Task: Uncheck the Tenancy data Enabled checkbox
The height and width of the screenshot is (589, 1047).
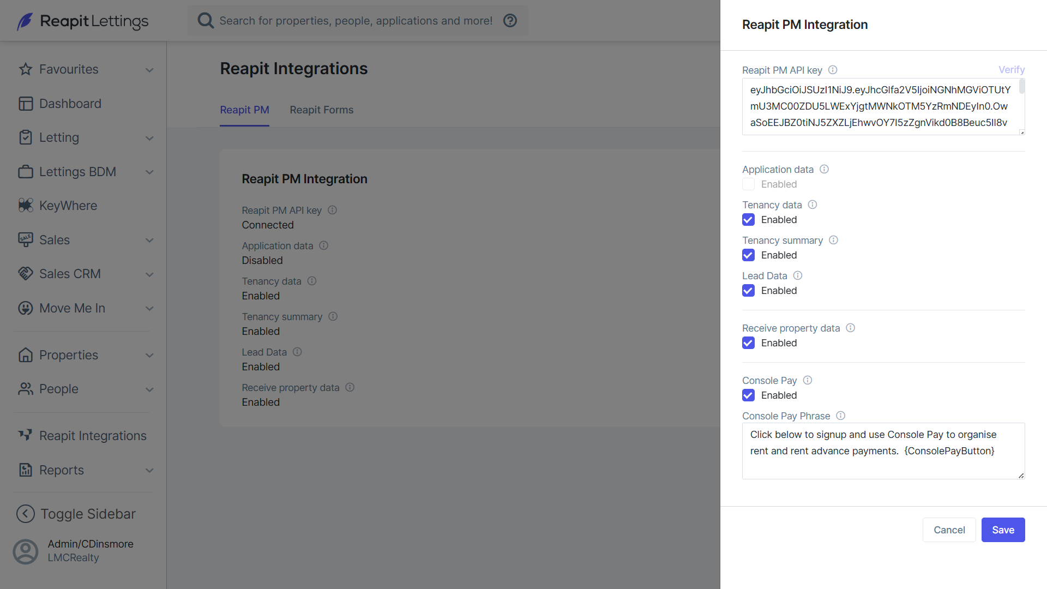Action: pos(748,220)
